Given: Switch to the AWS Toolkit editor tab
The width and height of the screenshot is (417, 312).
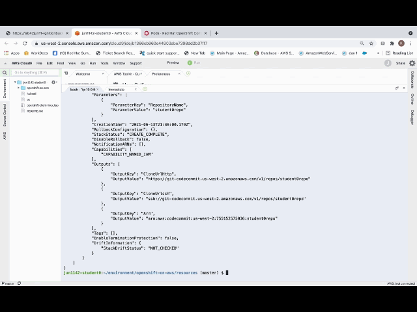Looking at the screenshot, I should [126, 74].
